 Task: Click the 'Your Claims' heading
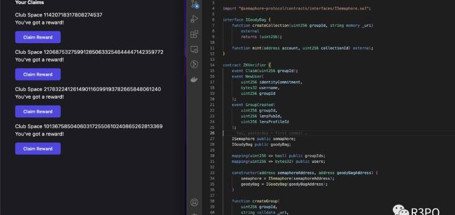pyautogui.click(x=30, y=3)
